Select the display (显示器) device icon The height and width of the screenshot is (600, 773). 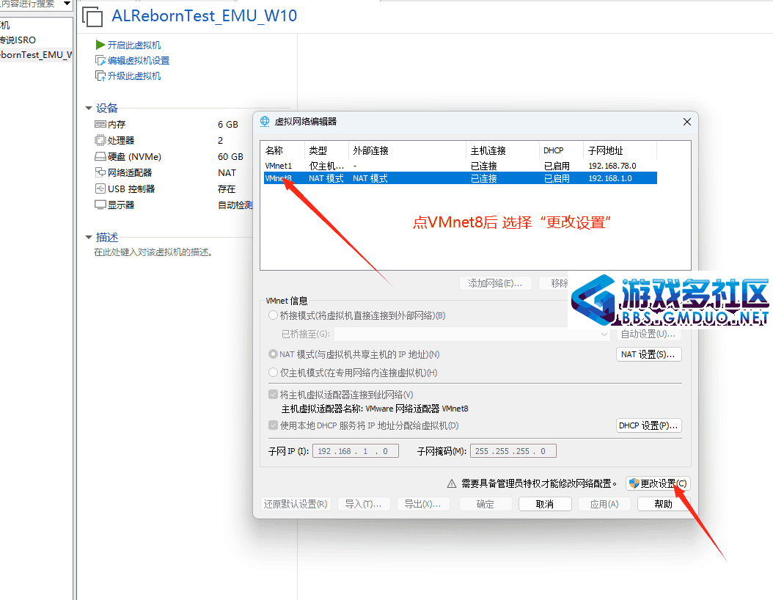(100, 205)
